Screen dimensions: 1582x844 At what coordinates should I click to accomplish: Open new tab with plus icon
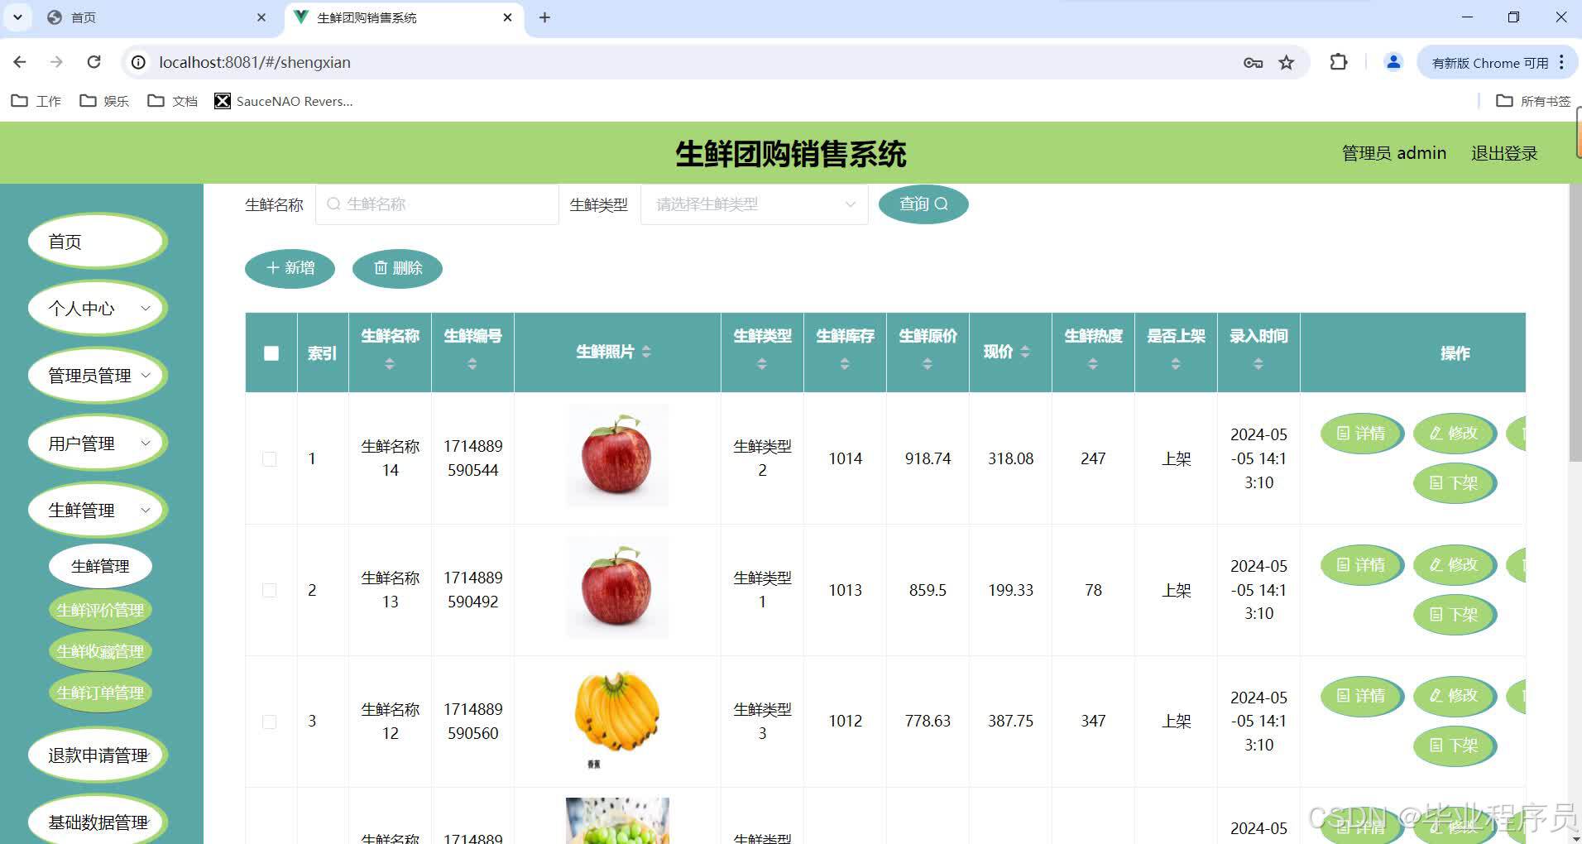tap(544, 17)
